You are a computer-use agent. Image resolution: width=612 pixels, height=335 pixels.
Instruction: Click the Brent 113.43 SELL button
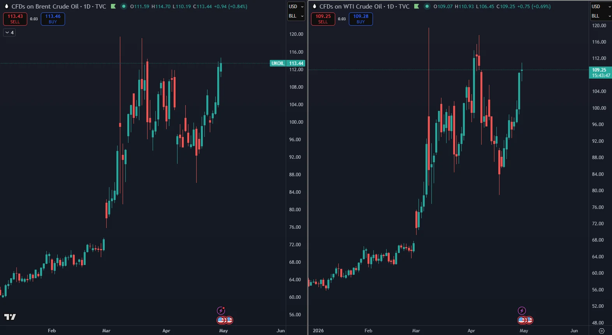click(x=15, y=19)
